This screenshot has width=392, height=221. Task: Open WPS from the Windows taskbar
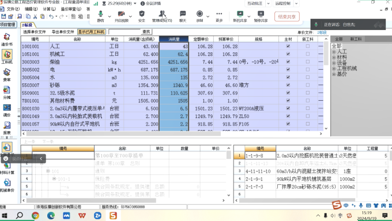tap(82, 215)
